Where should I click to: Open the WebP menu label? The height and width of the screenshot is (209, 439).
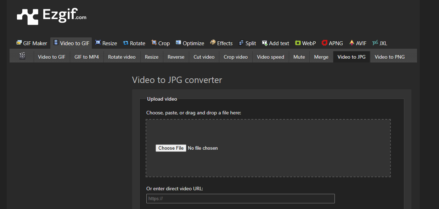(309, 43)
